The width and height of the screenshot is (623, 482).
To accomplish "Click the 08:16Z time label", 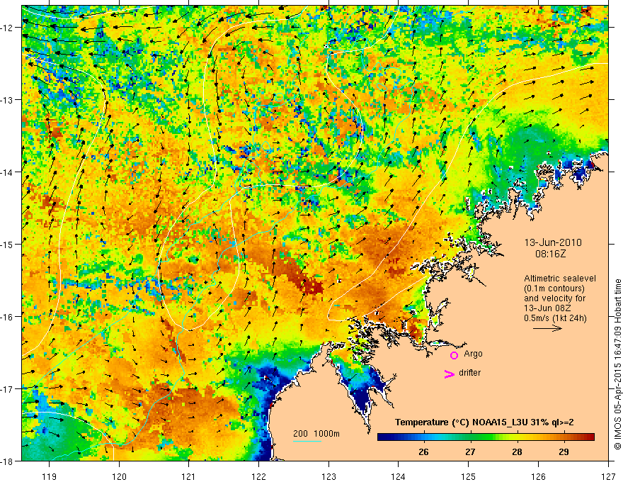I will (550, 254).
